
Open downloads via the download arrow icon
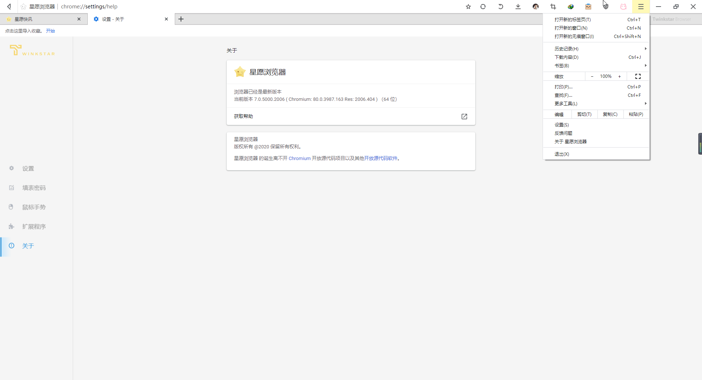coord(518,6)
